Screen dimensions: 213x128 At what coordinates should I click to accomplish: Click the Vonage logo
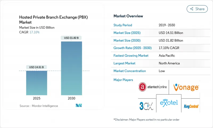[x=186, y=87]
